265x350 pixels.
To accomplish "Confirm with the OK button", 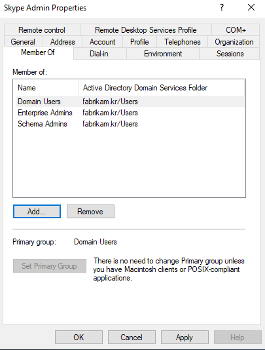I will tap(79, 338).
